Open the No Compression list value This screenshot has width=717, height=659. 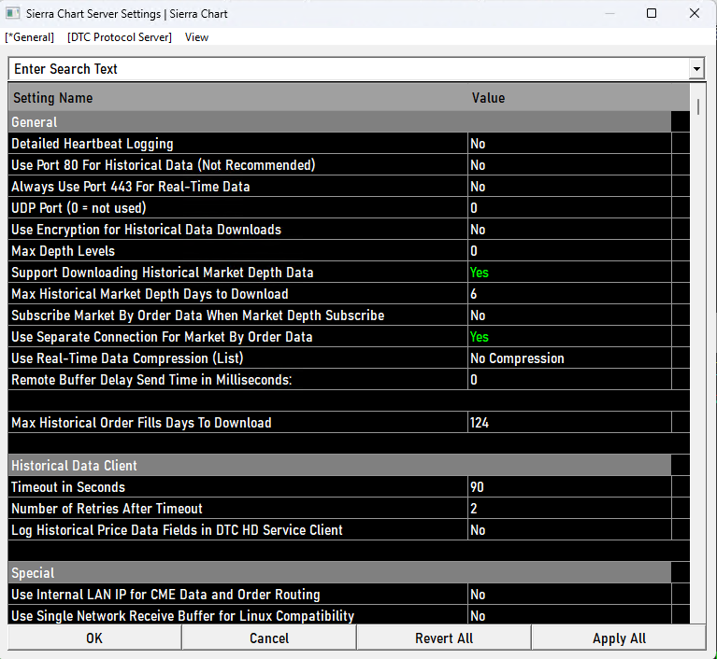(x=569, y=358)
